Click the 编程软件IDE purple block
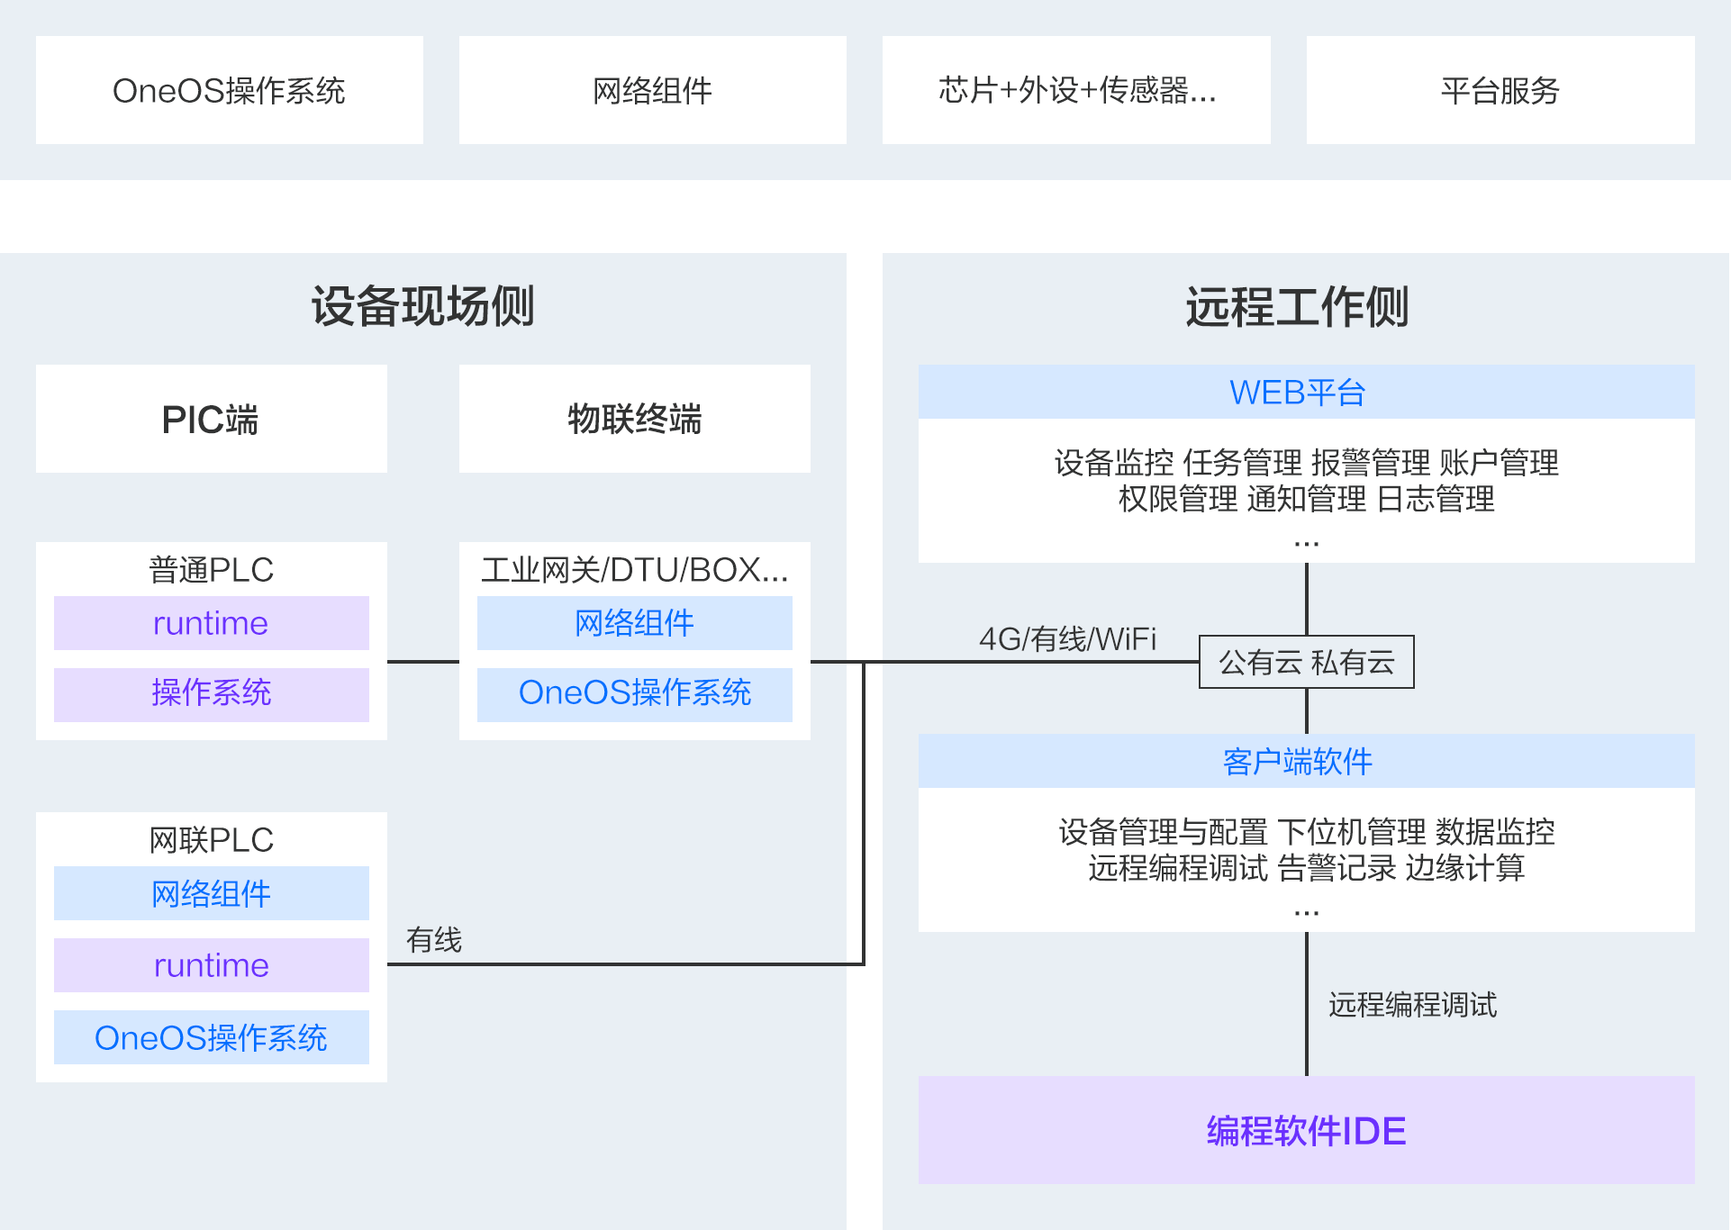 pos(1306,1130)
